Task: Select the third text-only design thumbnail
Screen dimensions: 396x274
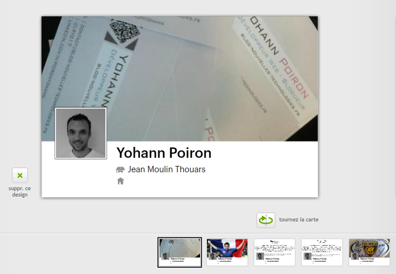Action: [x=275, y=252]
